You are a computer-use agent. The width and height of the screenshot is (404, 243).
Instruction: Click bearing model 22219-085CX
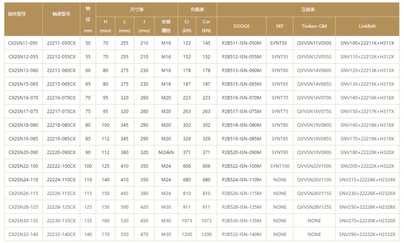coord(61,138)
